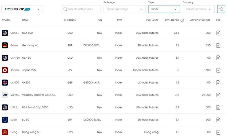Click the TYPE column header
Image resolution: width=227 pixels, height=137 pixels.
pyautogui.click(x=119, y=20)
